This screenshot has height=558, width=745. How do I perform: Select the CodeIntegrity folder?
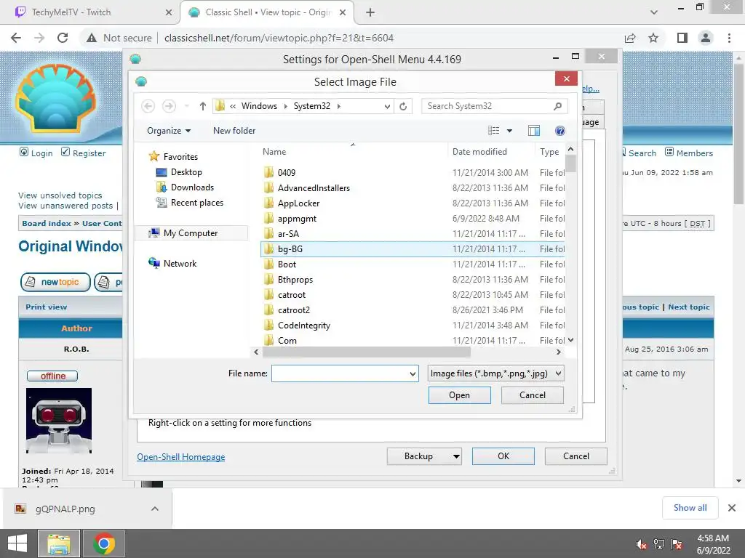[413, 325]
